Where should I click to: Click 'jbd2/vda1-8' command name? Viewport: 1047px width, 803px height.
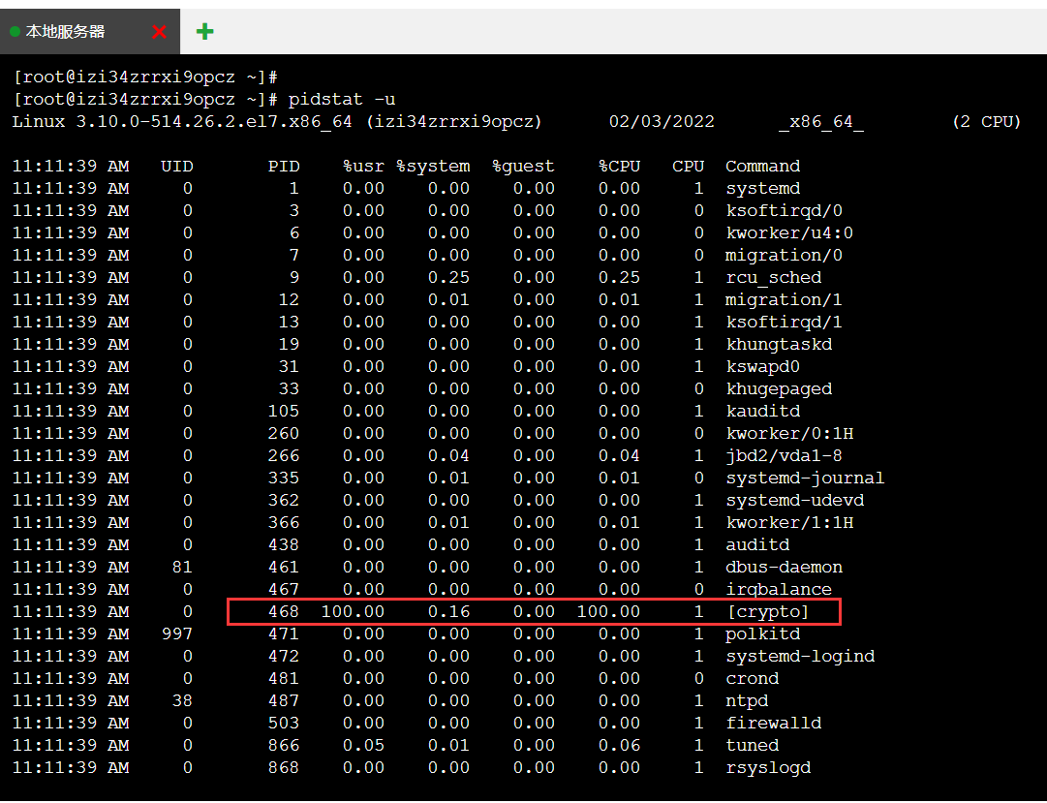pos(785,455)
